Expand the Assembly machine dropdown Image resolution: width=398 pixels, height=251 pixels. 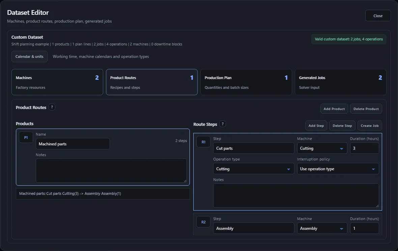click(x=322, y=228)
